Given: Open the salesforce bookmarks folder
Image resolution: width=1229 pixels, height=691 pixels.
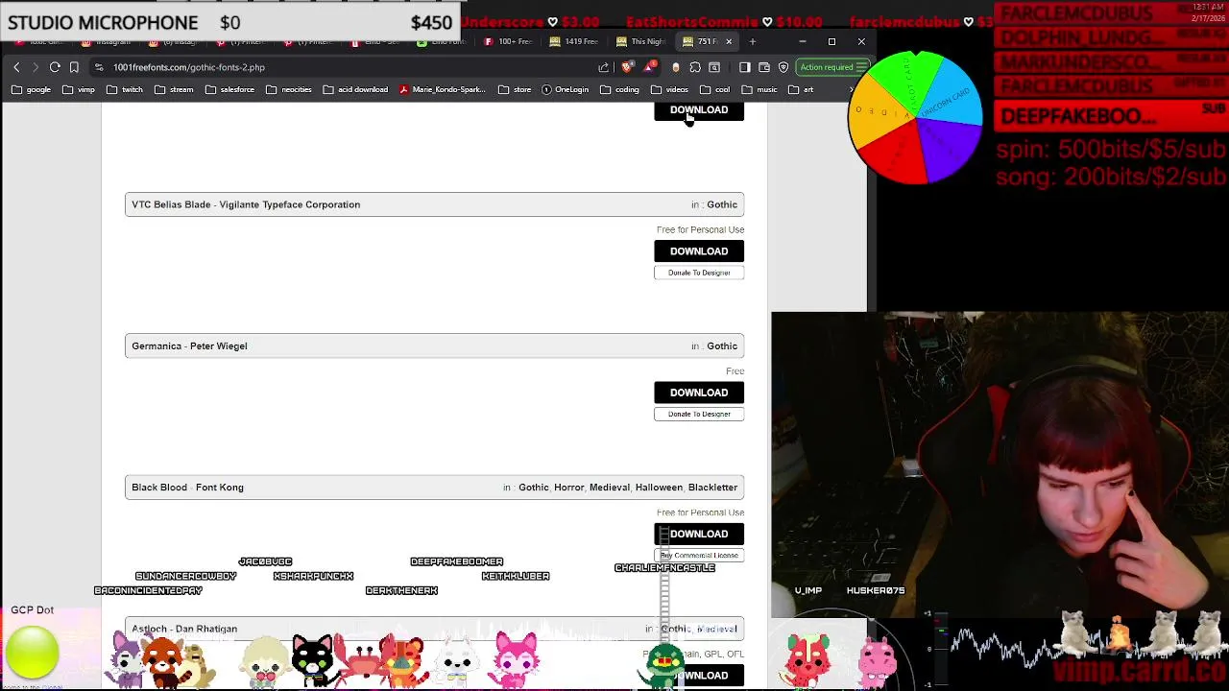Looking at the screenshot, I should tap(229, 89).
